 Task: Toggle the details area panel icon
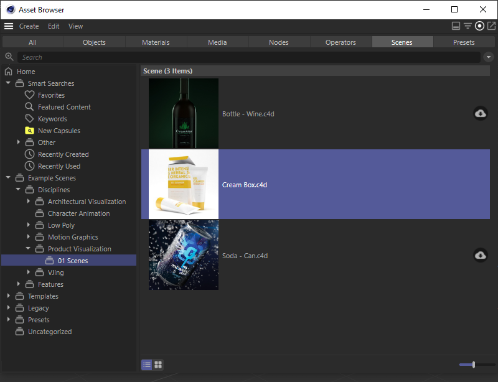click(456, 26)
